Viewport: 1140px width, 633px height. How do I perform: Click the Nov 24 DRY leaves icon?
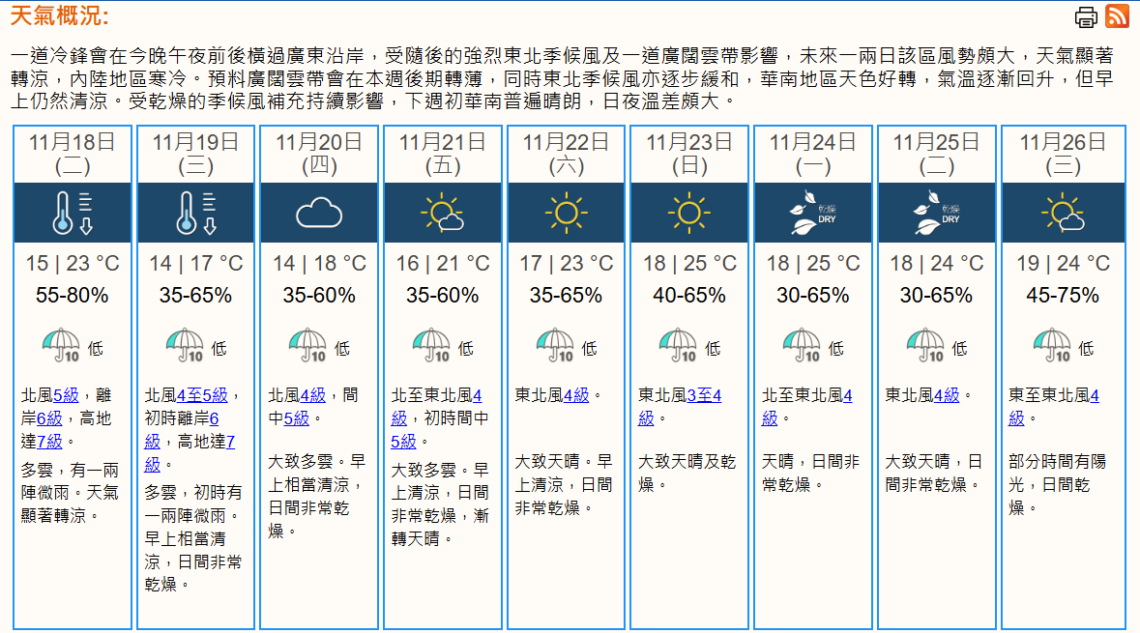812,213
